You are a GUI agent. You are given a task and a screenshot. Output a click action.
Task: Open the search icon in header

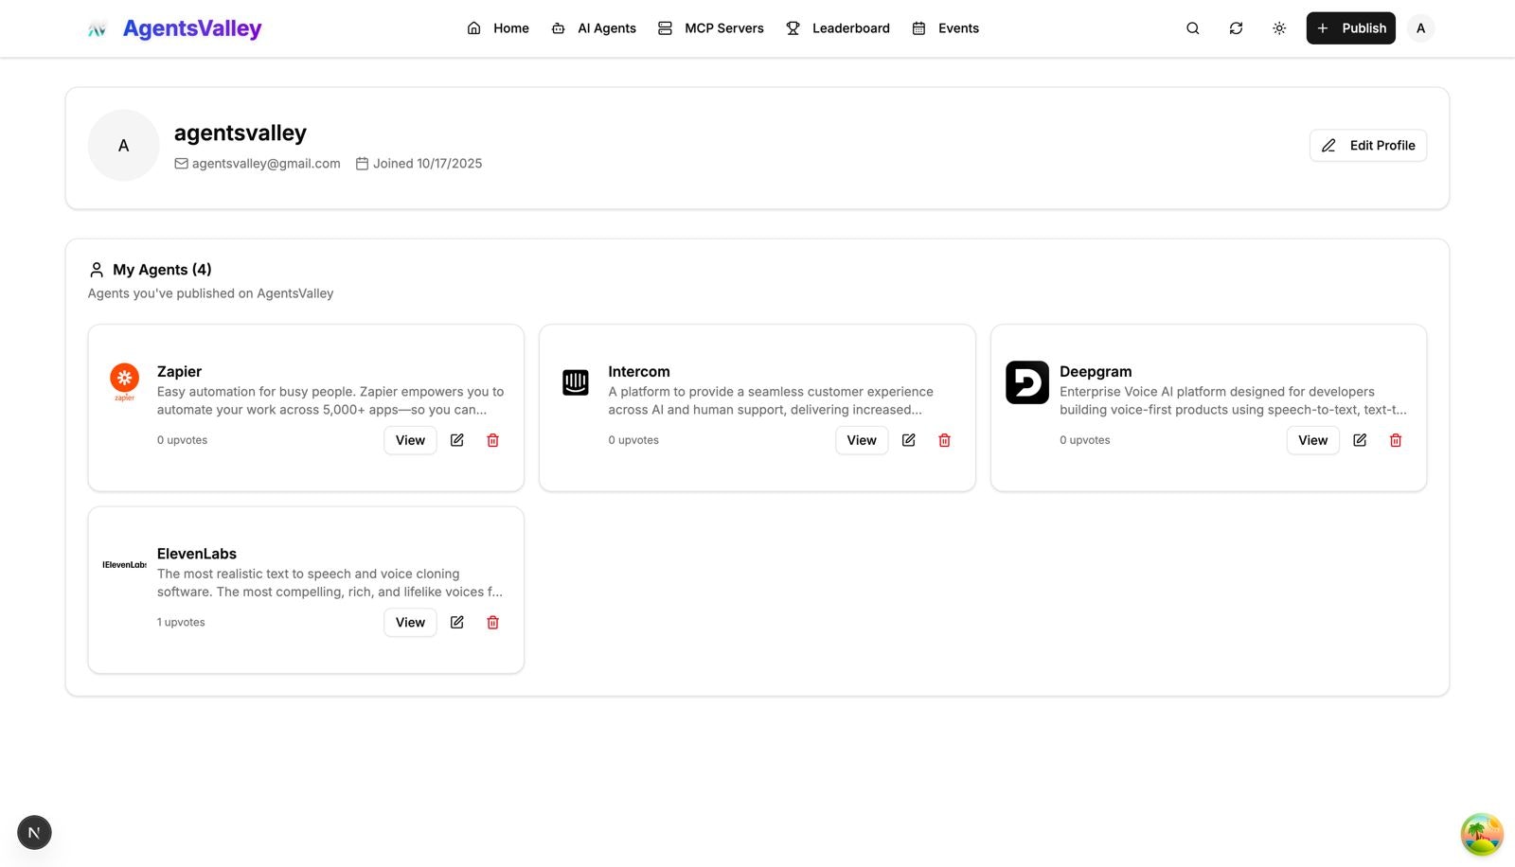pyautogui.click(x=1193, y=28)
